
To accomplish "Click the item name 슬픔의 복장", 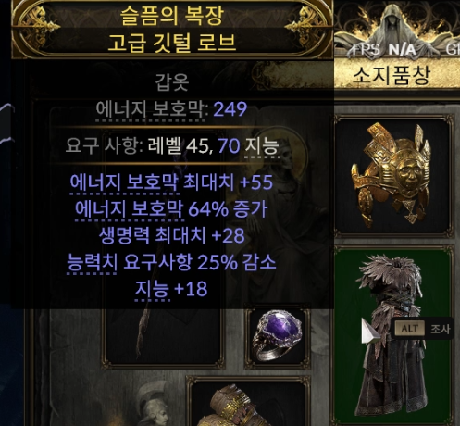I will pos(172,16).
